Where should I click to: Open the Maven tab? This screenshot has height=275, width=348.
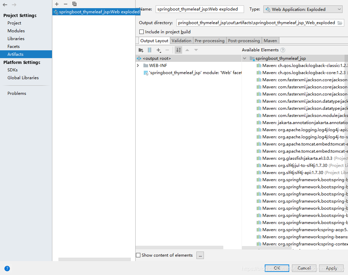270,40
